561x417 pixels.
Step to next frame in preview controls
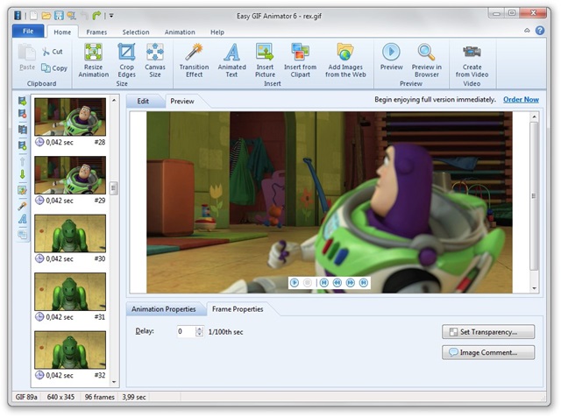pos(351,283)
